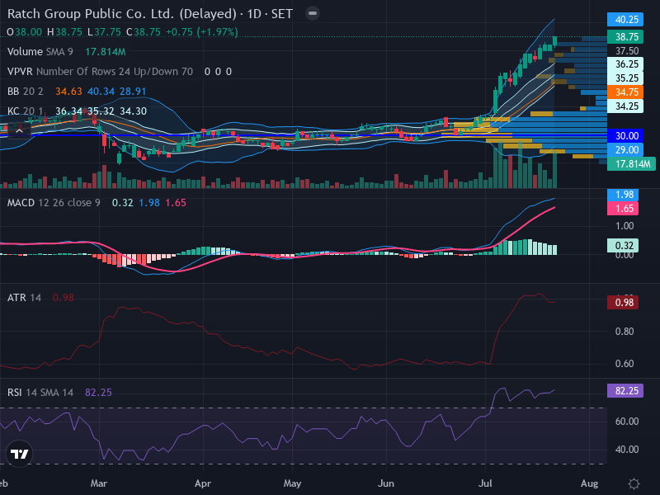This screenshot has width=660, height=495.
Task: Click the orange 34.75 price label
Action: point(625,92)
